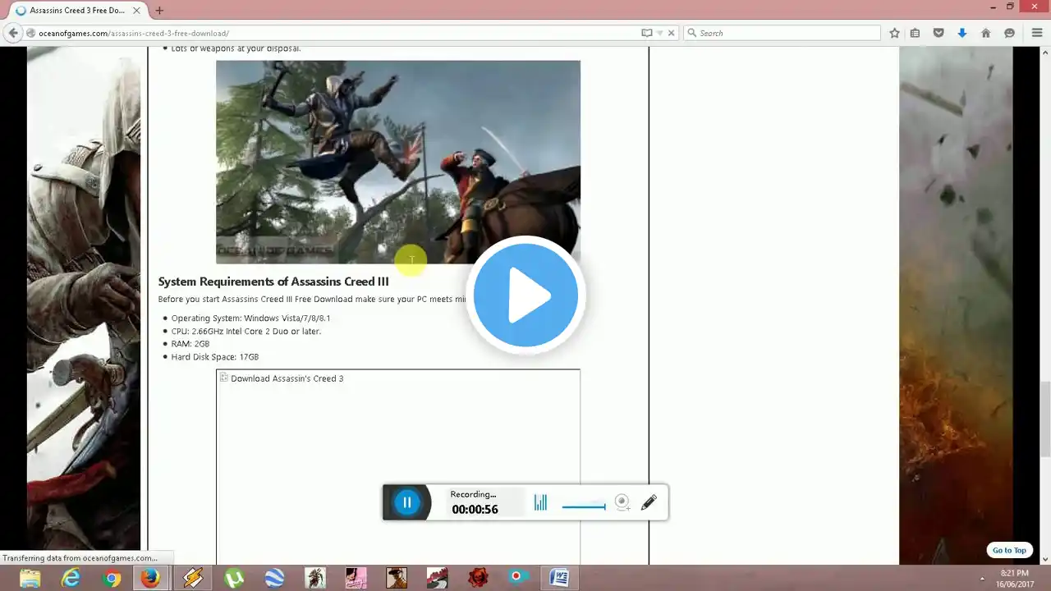Image resolution: width=1051 pixels, height=591 pixels.
Task: Expand the address bar history dropdown
Action: pos(659,33)
